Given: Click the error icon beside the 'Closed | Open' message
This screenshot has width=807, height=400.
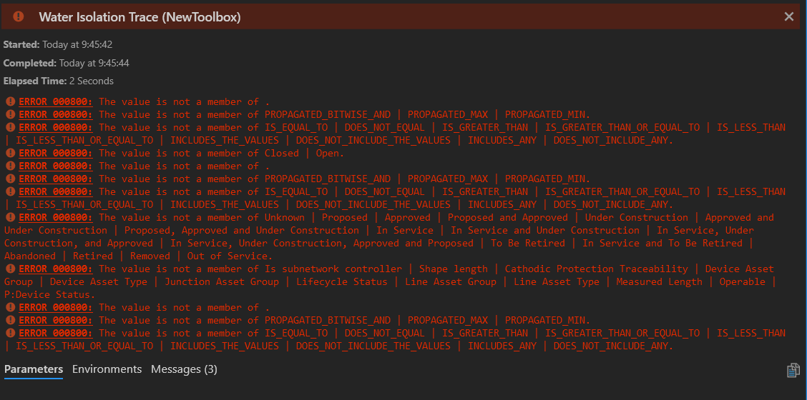Looking at the screenshot, I should (x=10, y=153).
